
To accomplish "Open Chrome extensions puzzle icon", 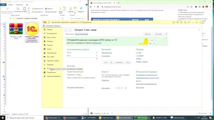I will click(196, 7).
